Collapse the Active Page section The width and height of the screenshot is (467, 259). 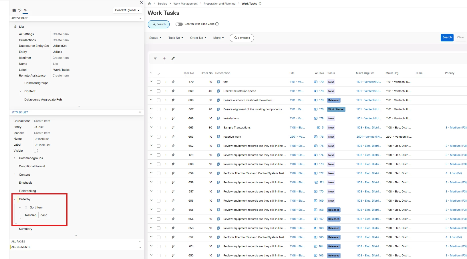click(140, 19)
